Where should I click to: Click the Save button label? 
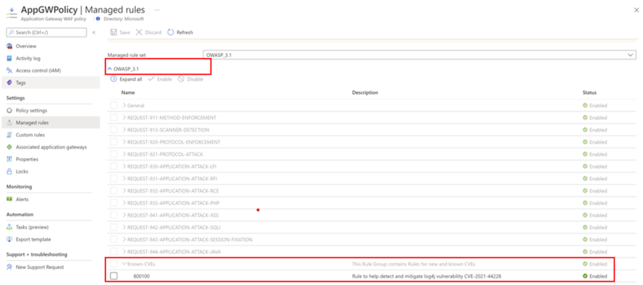coord(125,33)
